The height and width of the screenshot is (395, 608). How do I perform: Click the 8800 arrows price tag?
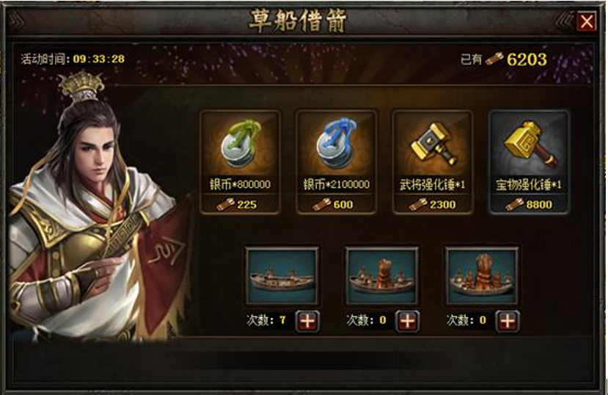(x=529, y=205)
